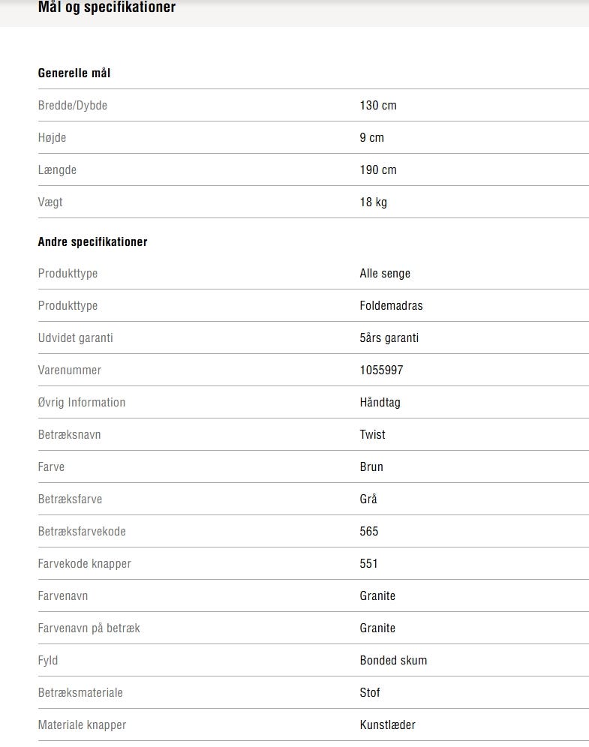Click the 'Andre specifikationer' section title
Viewport: 589px width, 747px height.
92,242
